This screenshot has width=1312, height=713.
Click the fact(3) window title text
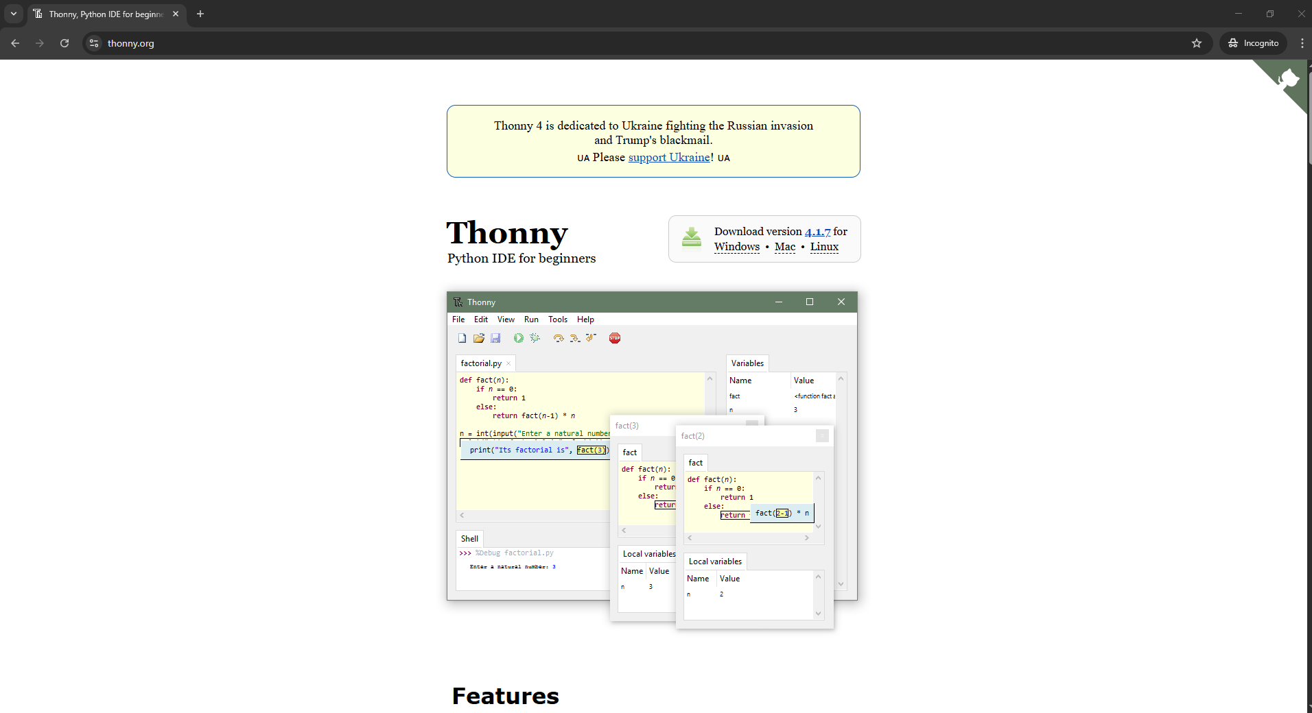626,426
